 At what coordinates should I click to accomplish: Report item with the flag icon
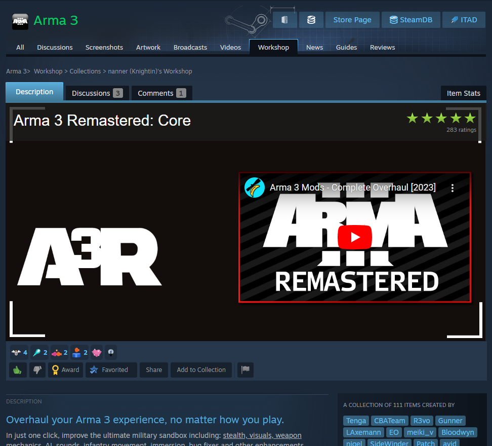pos(245,370)
